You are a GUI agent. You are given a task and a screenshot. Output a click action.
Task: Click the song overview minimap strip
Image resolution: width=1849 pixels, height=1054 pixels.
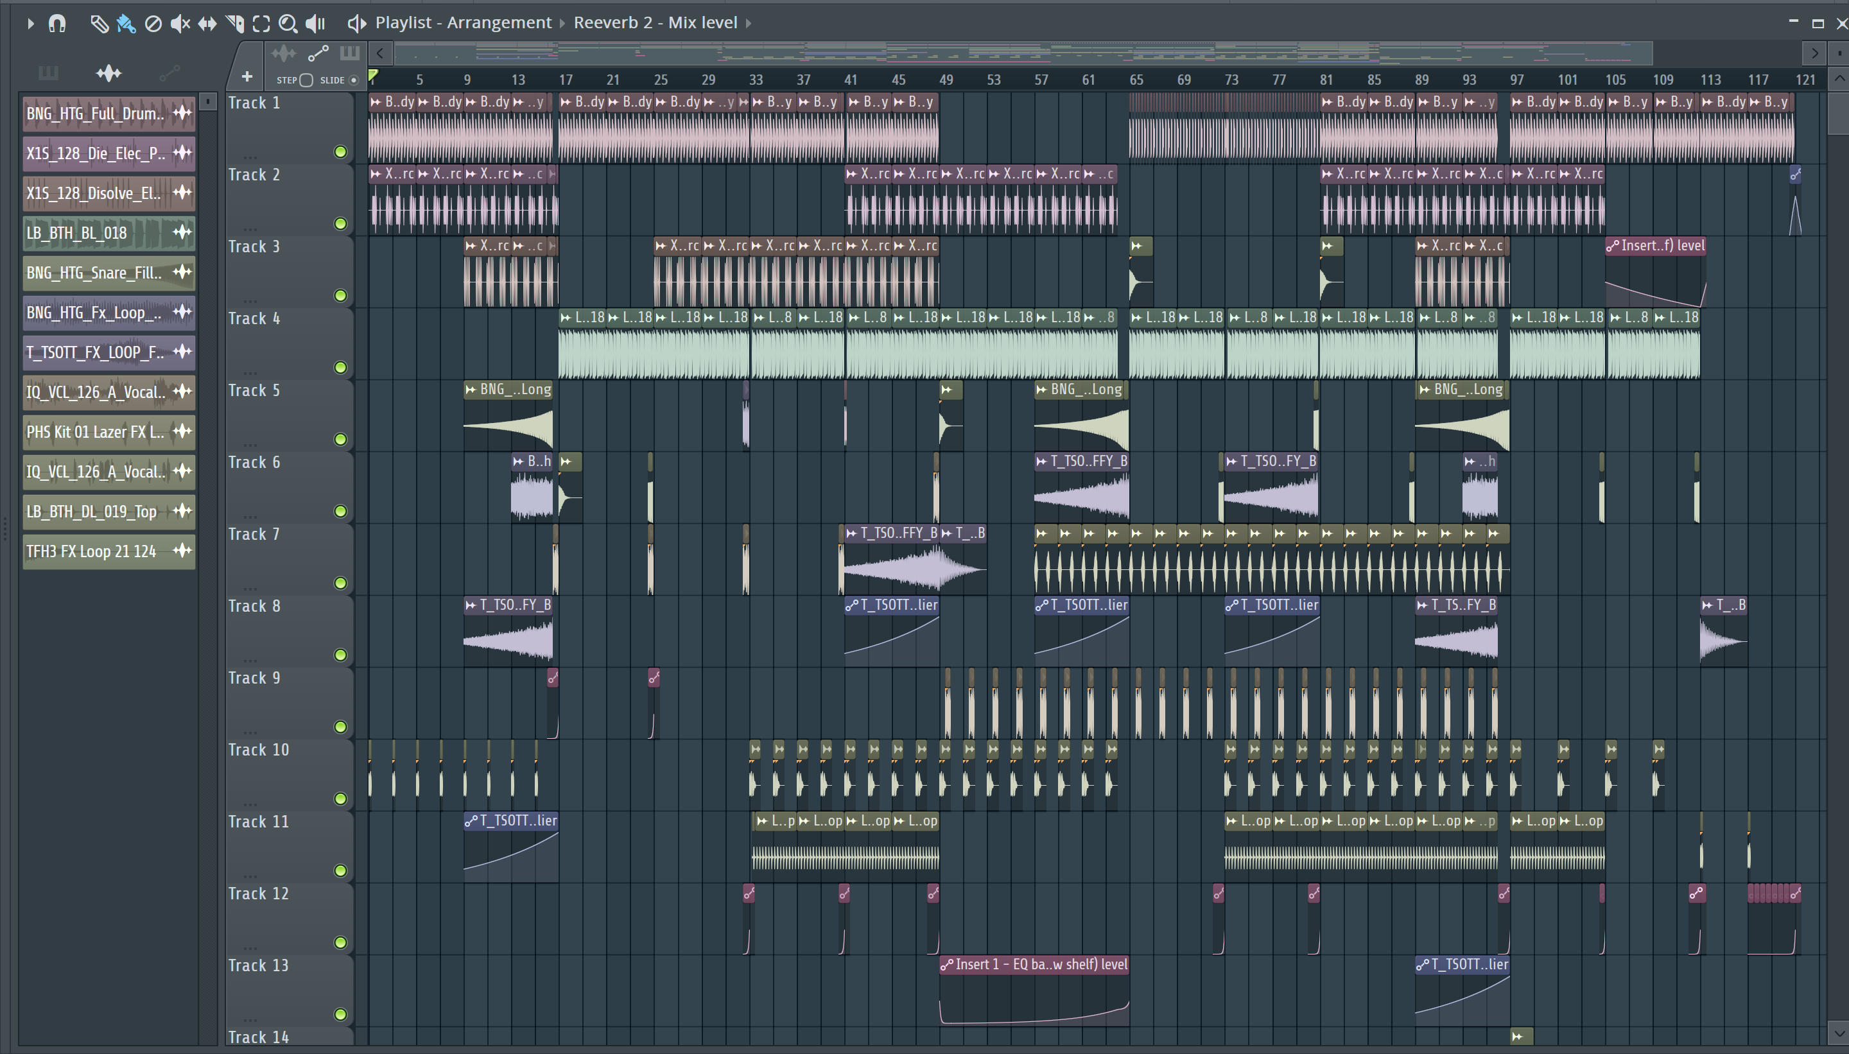tap(1023, 53)
